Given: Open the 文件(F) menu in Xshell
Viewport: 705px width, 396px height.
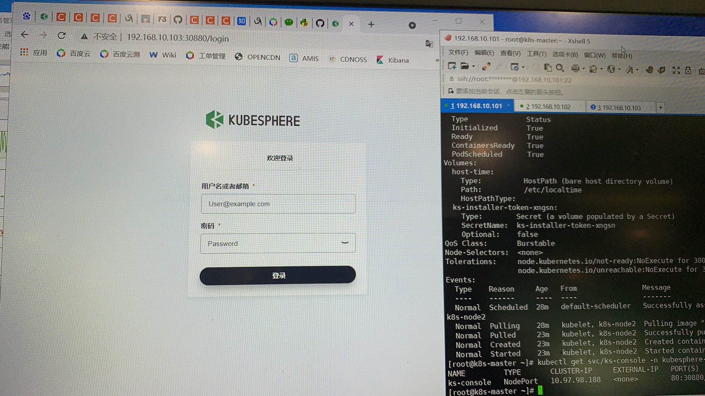Looking at the screenshot, I should (x=458, y=52).
